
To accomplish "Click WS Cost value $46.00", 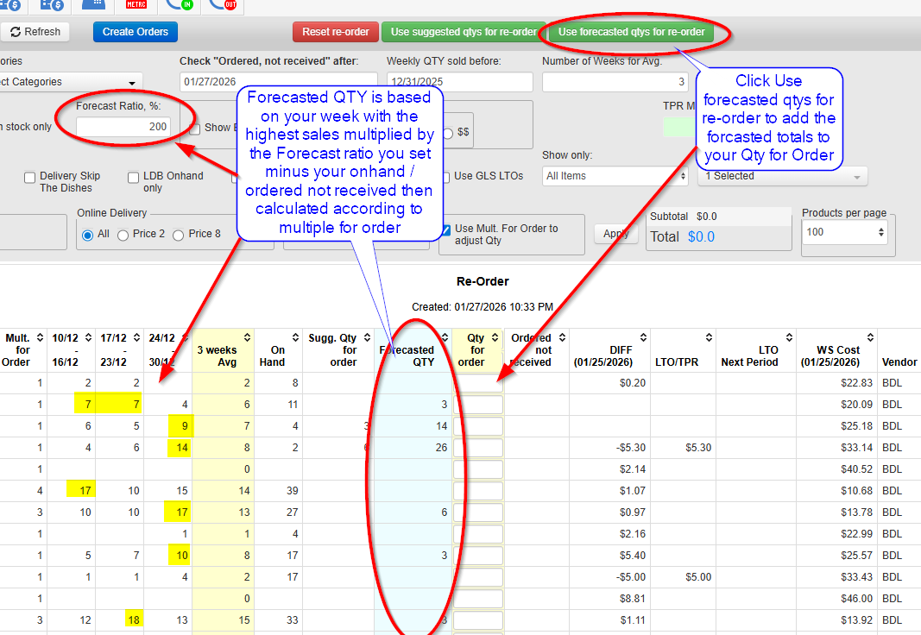I will point(856,599).
